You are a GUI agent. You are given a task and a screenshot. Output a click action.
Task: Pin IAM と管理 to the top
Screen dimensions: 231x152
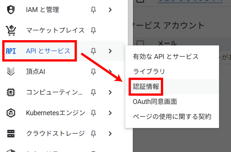point(93,10)
